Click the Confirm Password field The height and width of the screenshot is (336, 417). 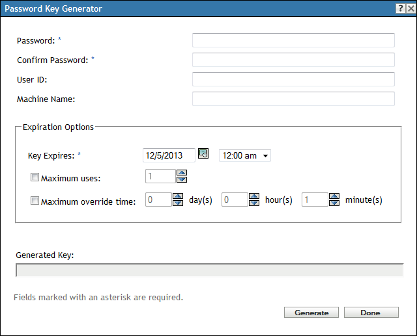293,60
